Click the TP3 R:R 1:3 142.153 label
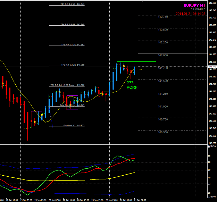 point(73,45)
